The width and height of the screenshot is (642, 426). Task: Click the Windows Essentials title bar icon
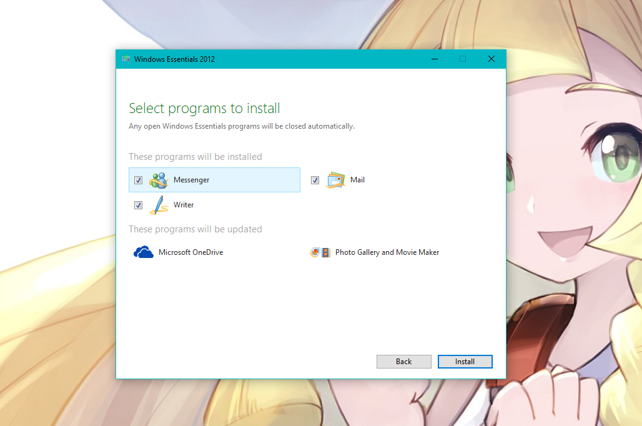click(126, 59)
